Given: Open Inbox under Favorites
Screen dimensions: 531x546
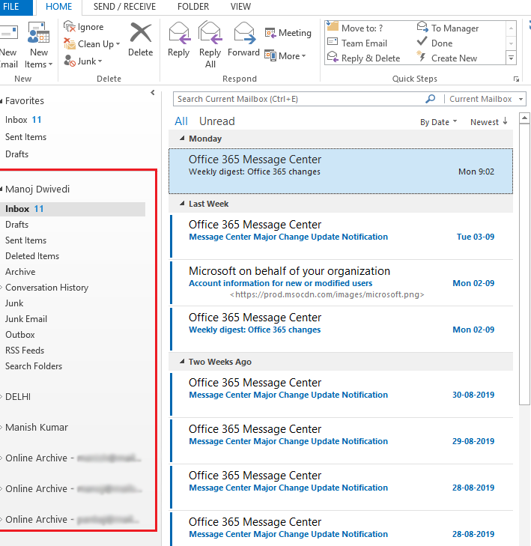Looking at the screenshot, I should point(23,120).
